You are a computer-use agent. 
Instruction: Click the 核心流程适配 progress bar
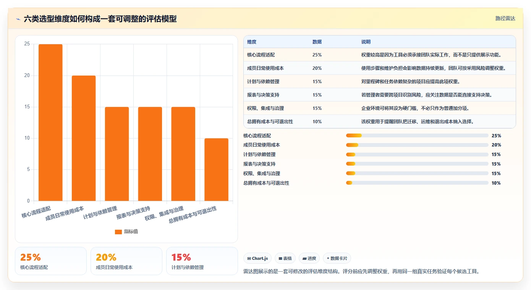click(417, 135)
